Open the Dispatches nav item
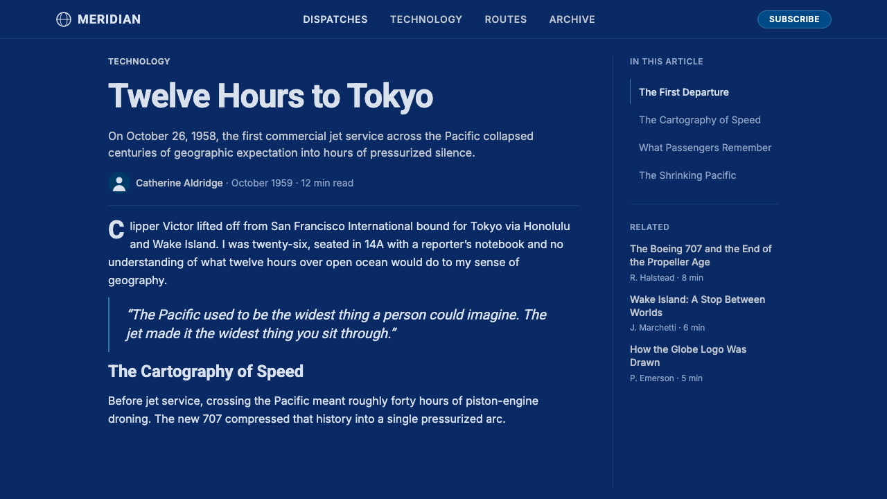The height and width of the screenshot is (499, 887). point(335,19)
